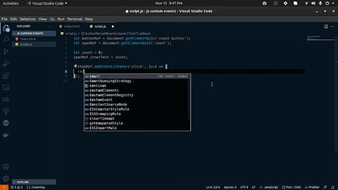Show the code action lightbulb on line 7
This screenshot has width=338, height=190.
75,66
